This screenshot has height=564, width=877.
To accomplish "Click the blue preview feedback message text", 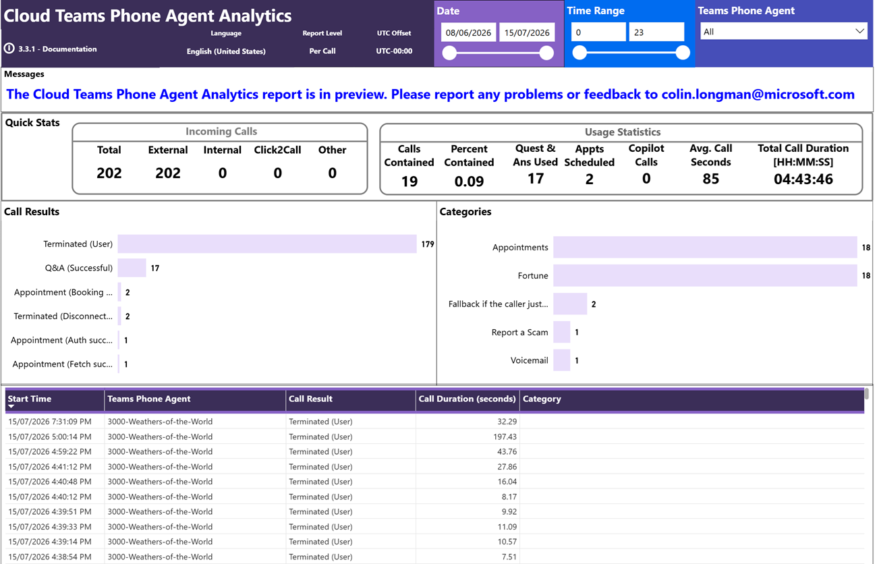I will click(430, 94).
